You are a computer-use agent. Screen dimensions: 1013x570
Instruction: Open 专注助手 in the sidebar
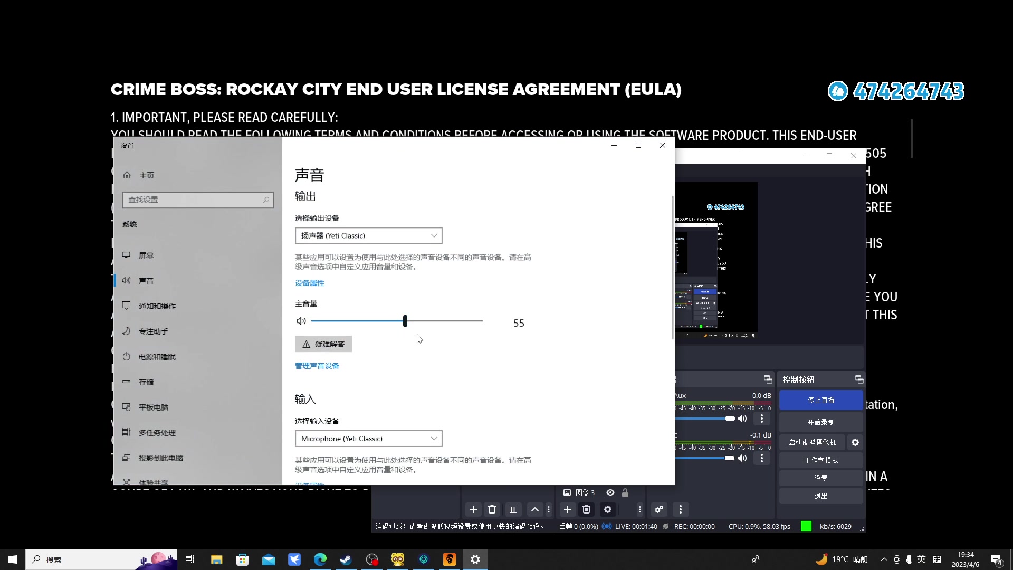198,331
